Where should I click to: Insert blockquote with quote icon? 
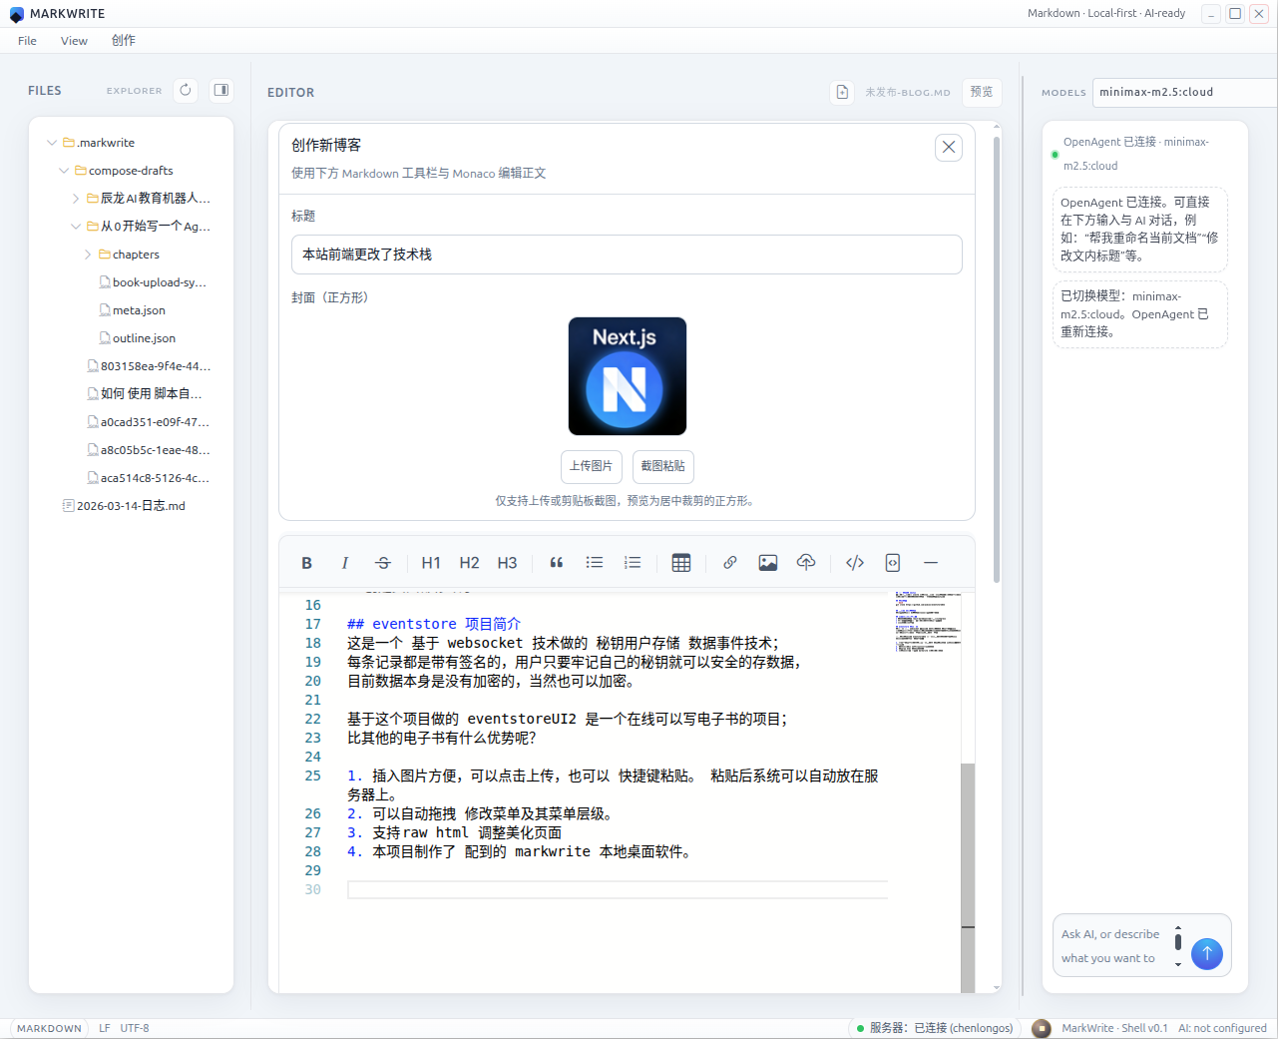tap(557, 563)
